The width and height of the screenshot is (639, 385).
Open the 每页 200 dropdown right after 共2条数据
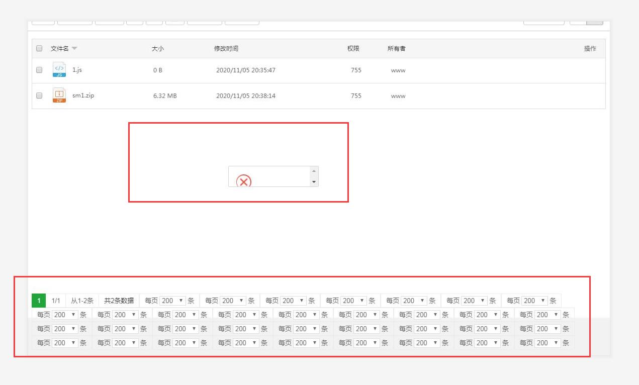click(x=172, y=301)
